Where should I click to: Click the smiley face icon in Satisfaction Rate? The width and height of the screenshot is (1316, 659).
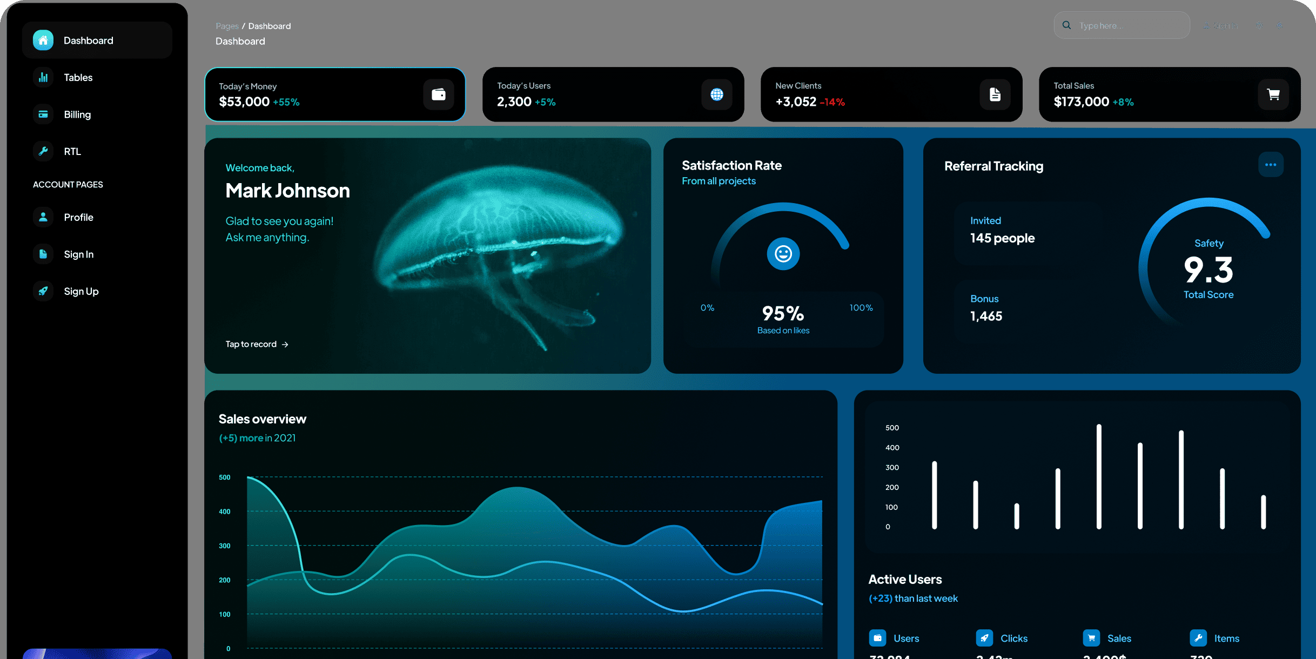[783, 253]
